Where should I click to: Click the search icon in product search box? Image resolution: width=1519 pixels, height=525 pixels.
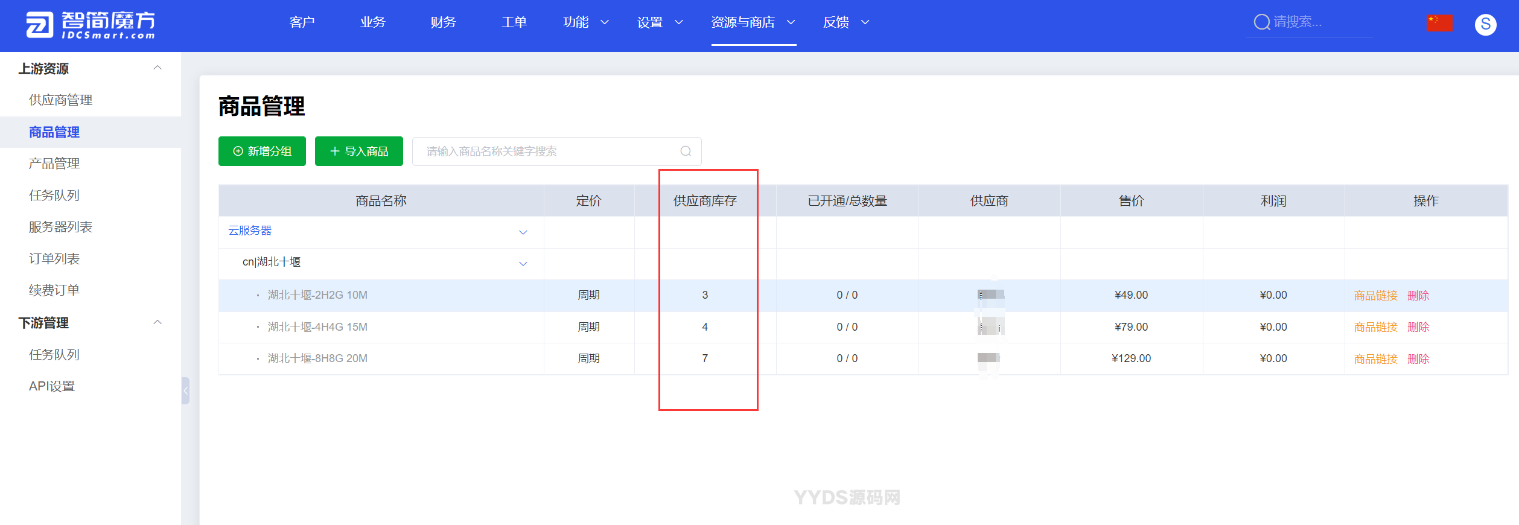pos(686,151)
